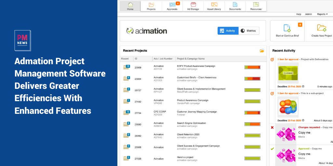Open thumbnail of Changes requested Copy me
333x166 pixels.
click(x=286, y=134)
